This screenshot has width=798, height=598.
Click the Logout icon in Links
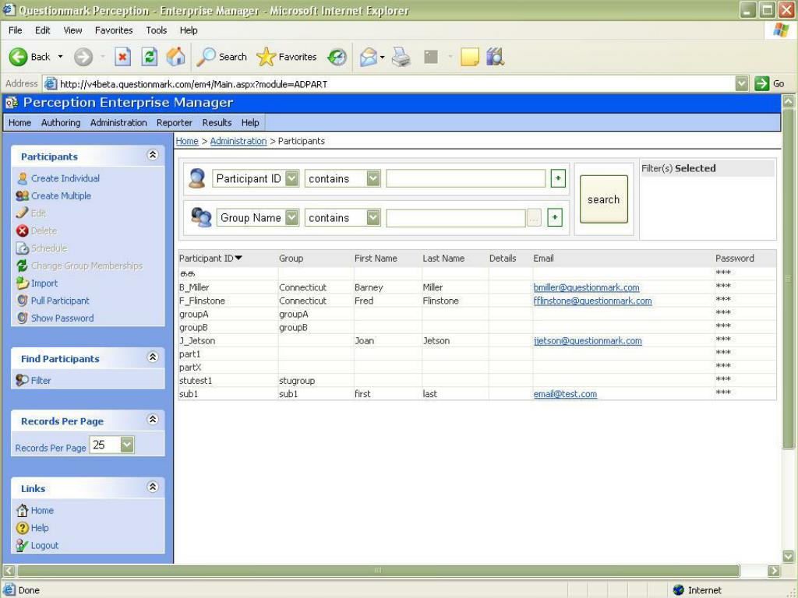click(x=22, y=545)
